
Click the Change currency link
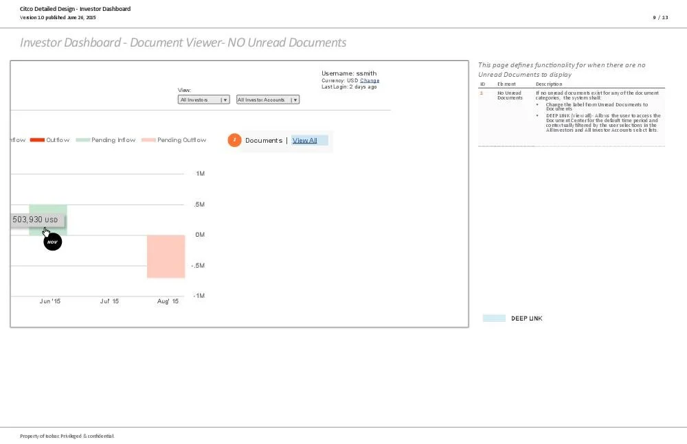point(370,80)
